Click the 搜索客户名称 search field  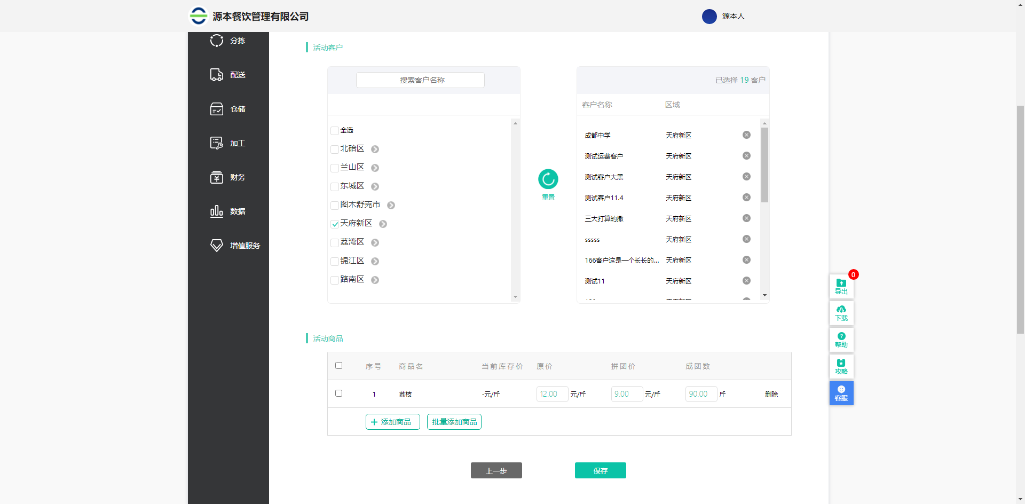(x=420, y=80)
